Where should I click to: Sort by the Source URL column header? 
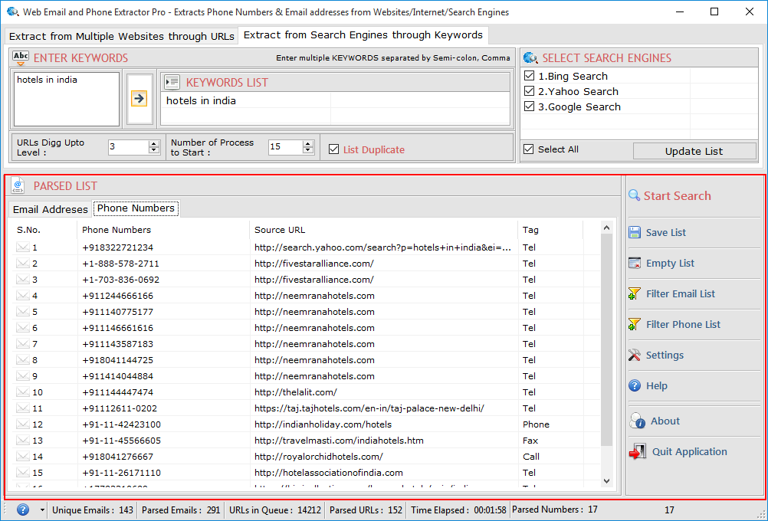click(x=384, y=230)
